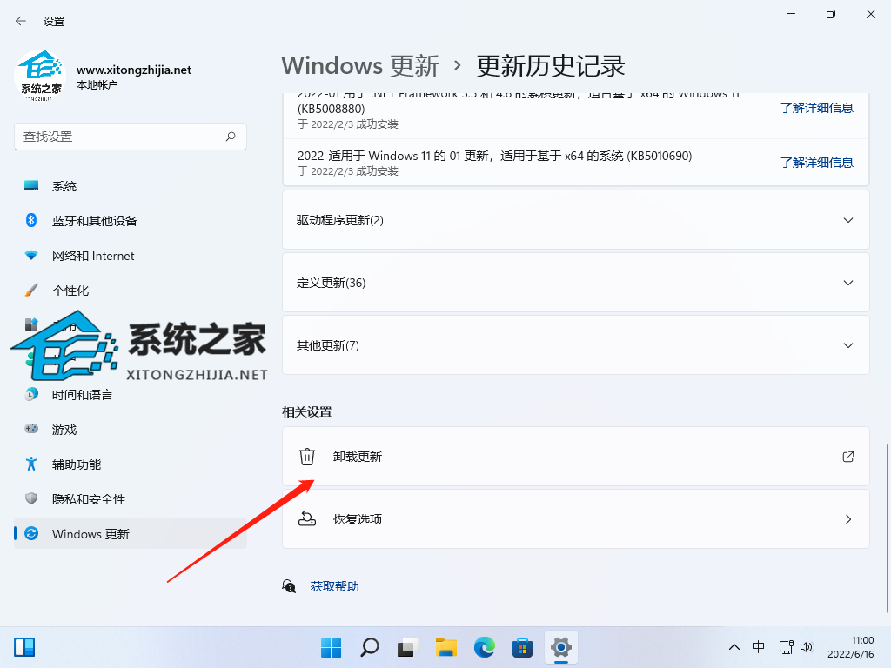Open taskbar search
This screenshot has height=668, width=891.
[x=369, y=647]
